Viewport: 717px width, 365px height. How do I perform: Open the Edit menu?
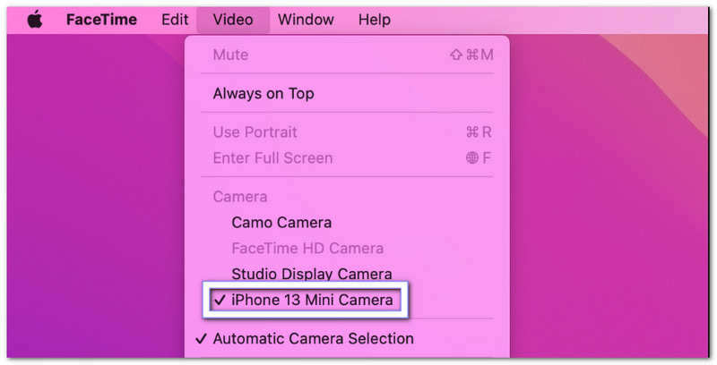pos(175,20)
